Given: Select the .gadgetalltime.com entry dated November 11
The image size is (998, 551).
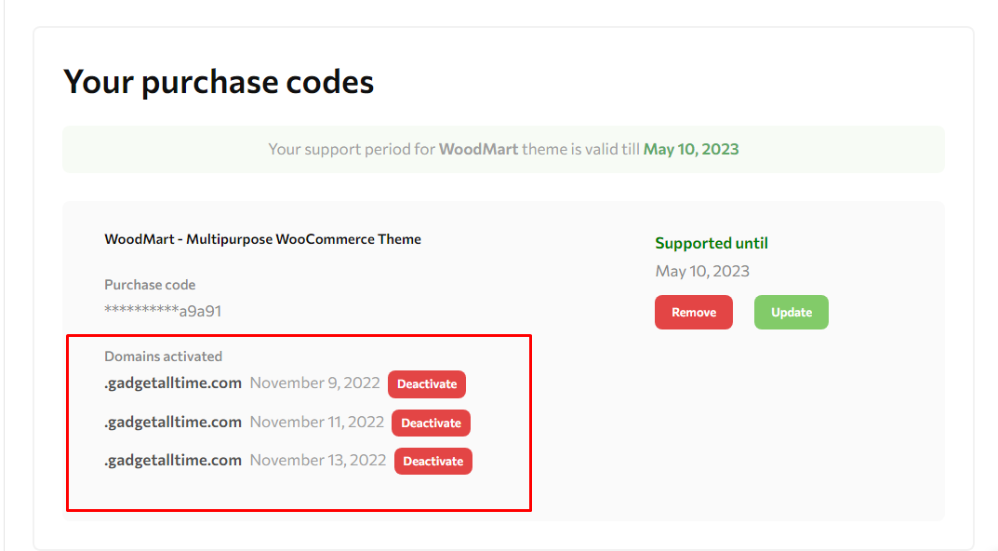Looking at the screenshot, I should (x=173, y=423).
